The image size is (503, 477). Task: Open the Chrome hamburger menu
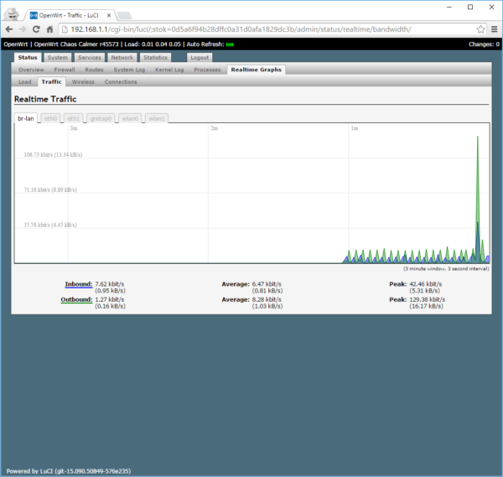[493, 29]
